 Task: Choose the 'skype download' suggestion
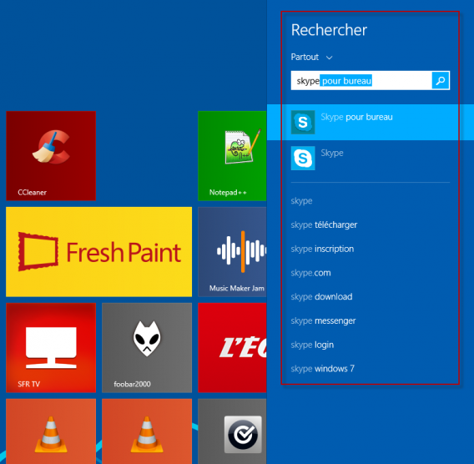(x=321, y=296)
